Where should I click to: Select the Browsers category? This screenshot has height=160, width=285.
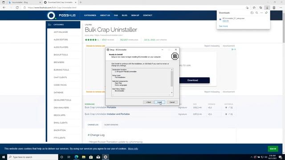(59, 62)
